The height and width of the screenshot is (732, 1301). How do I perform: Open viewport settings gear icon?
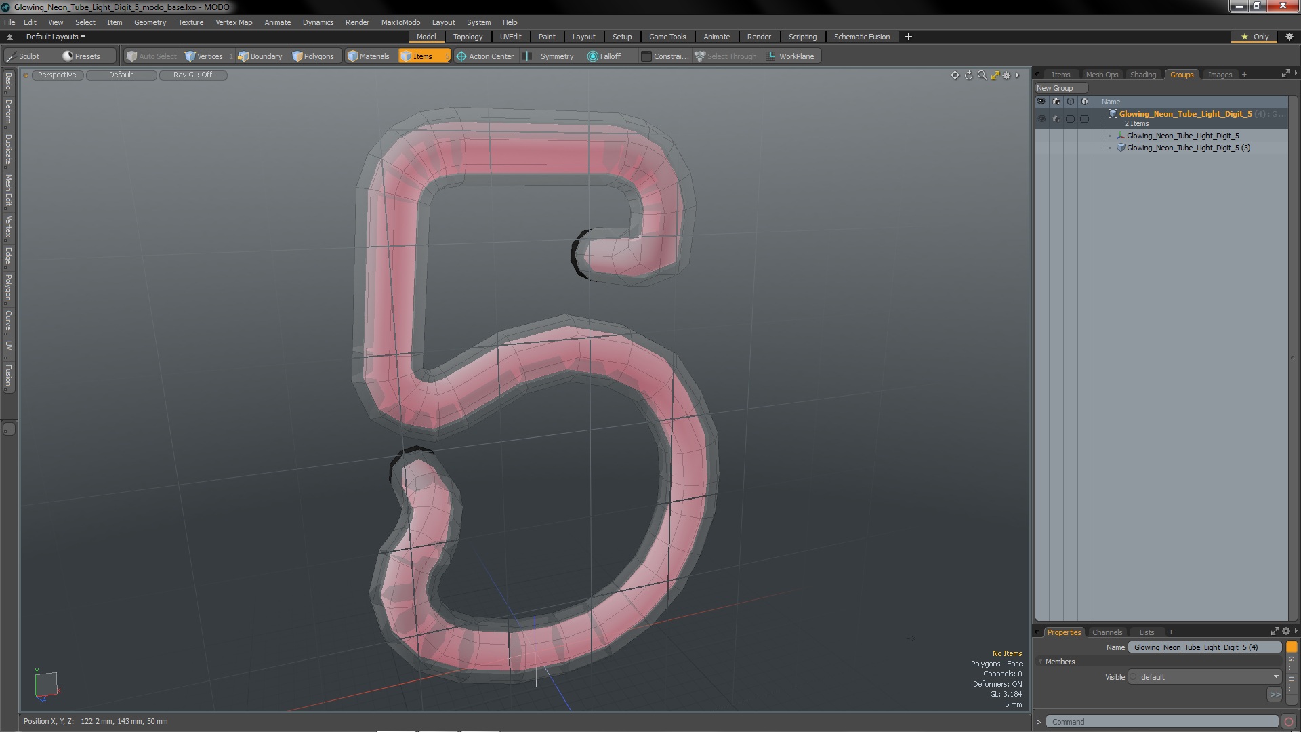pyautogui.click(x=1006, y=75)
